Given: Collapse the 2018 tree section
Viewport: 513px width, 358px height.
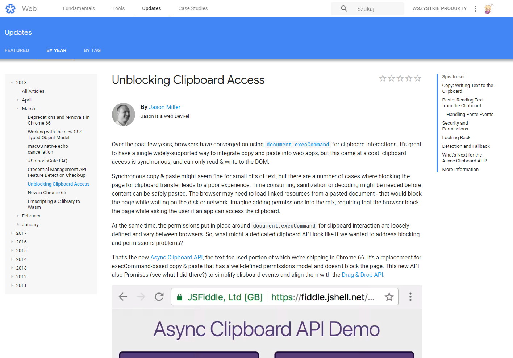Looking at the screenshot, I should pyautogui.click(x=12, y=83).
